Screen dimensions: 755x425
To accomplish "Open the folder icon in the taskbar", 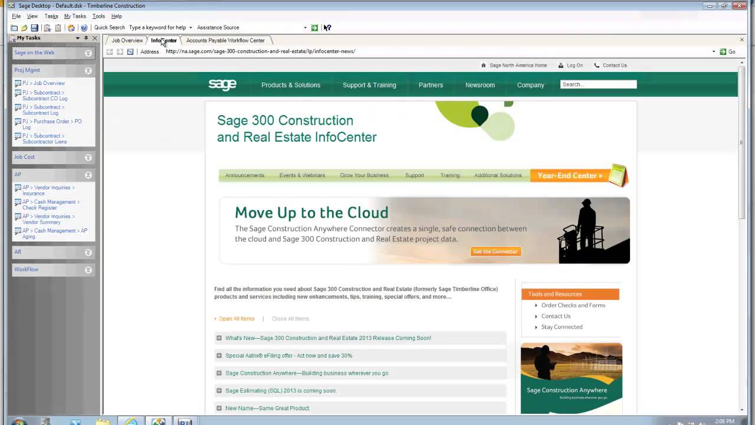I will (103, 421).
